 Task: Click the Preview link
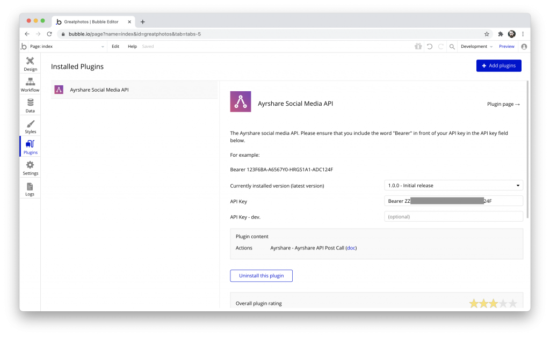click(x=506, y=46)
